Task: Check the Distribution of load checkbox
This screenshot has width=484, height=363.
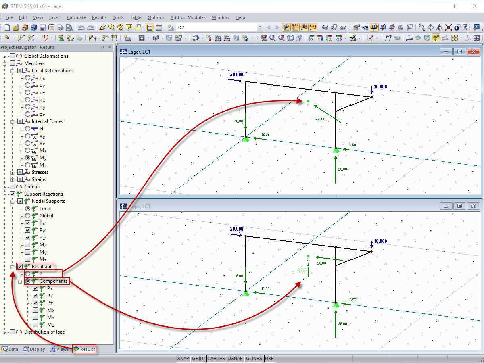Action: (13, 332)
